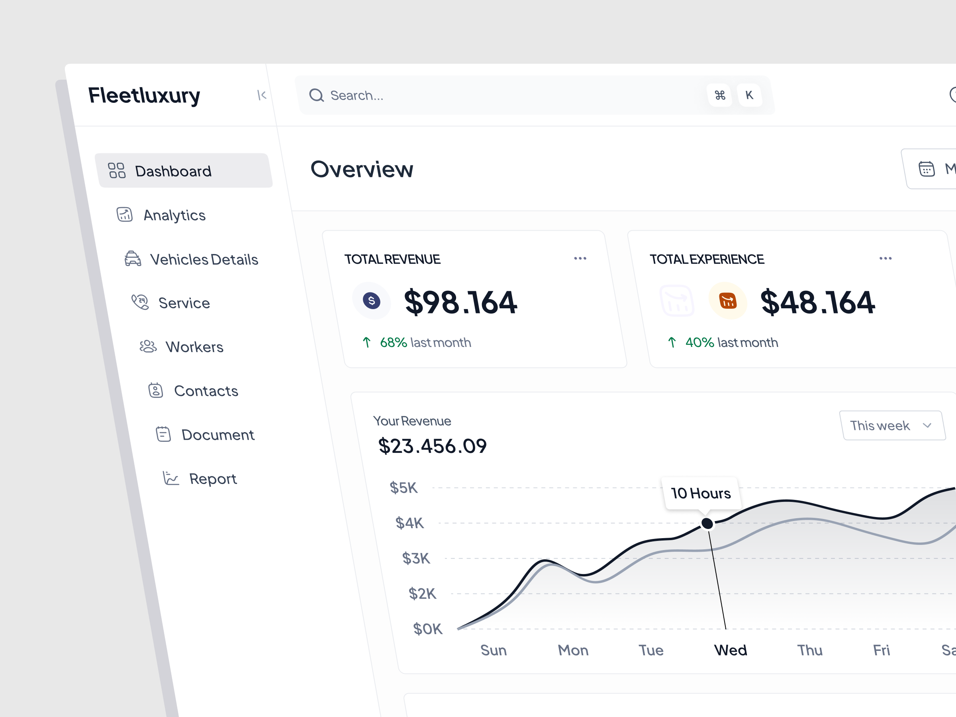
Task: Click the calendar icon near Overview
Action: [x=926, y=168]
